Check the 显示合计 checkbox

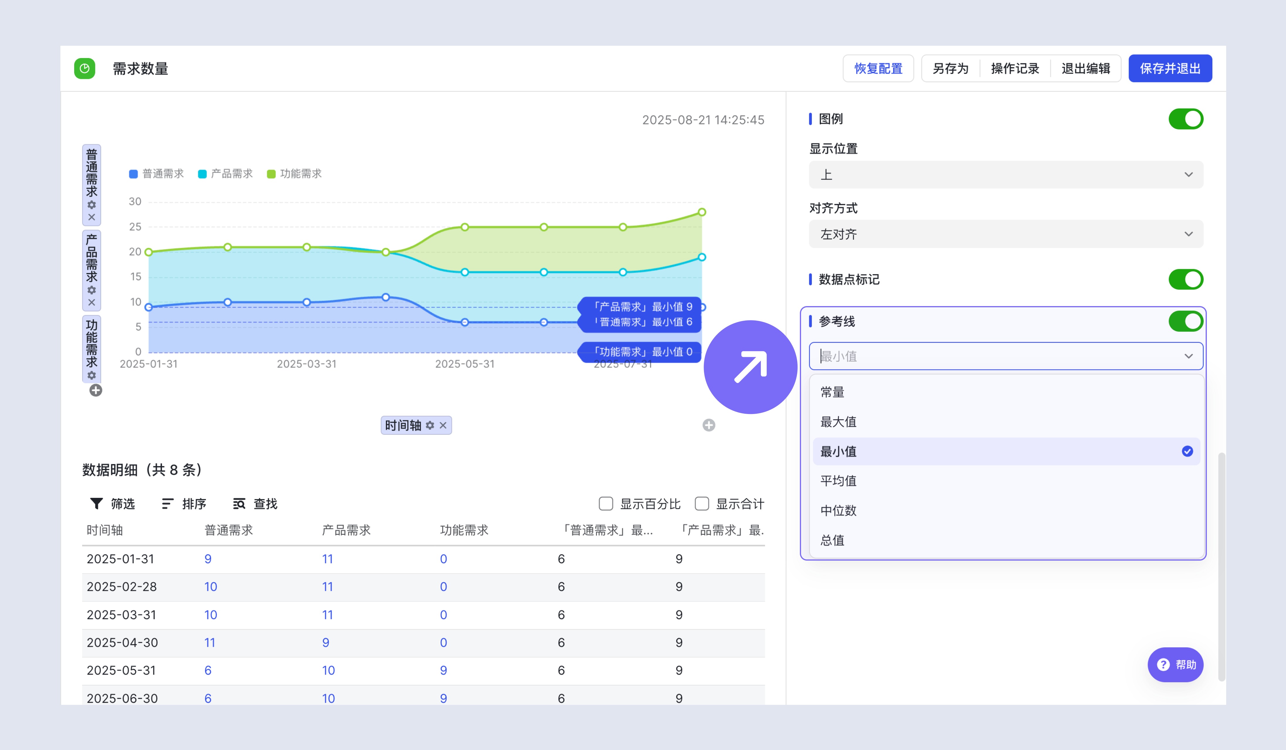click(702, 504)
